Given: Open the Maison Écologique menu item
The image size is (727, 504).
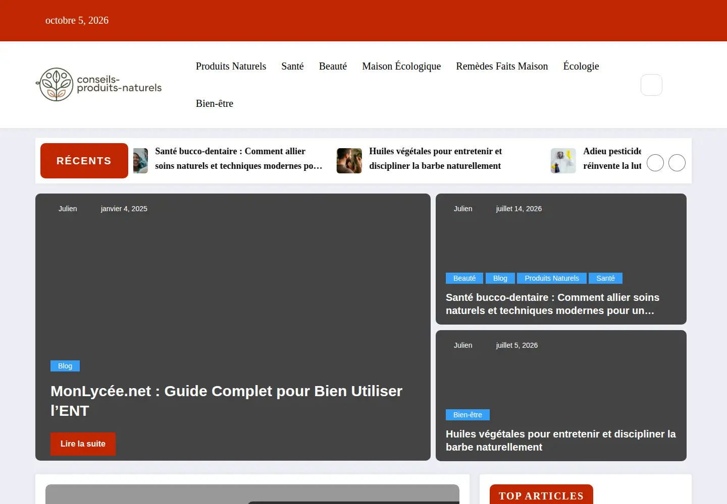Looking at the screenshot, I should point(401,66).
